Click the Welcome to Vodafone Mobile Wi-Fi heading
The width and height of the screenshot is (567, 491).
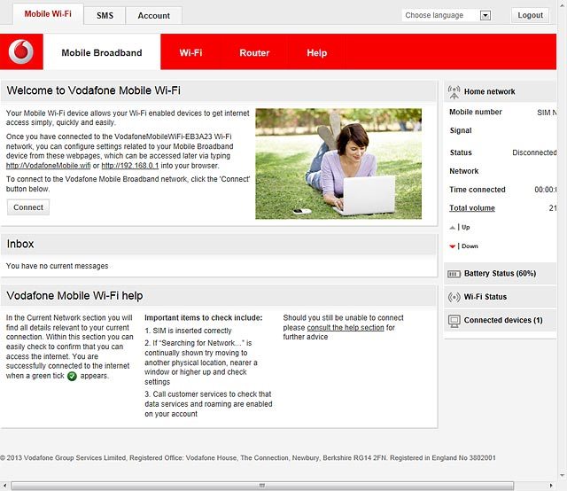(94, 90)
